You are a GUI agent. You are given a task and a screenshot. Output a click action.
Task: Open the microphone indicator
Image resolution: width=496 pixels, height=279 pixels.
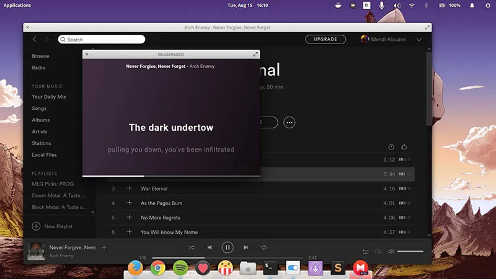[x=381, y=6]
